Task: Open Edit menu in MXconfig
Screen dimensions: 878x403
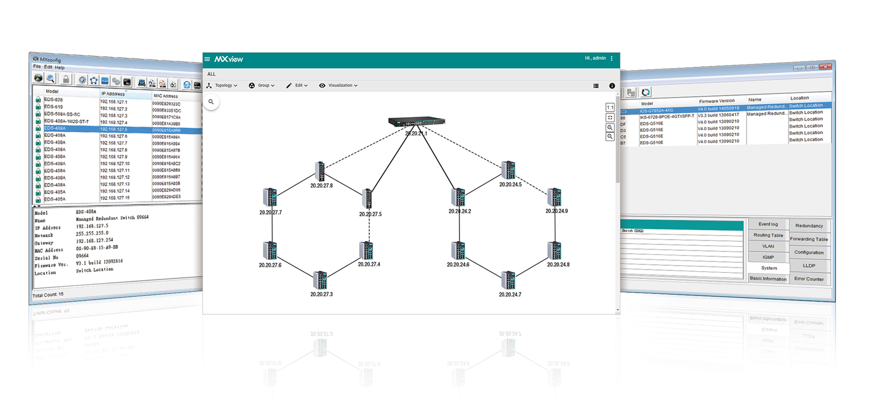Action: tap(48, 67)
